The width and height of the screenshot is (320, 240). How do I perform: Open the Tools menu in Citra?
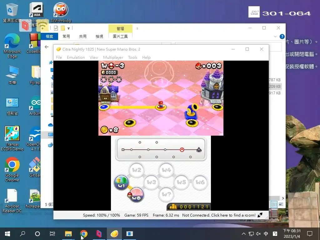coord(132,57)
